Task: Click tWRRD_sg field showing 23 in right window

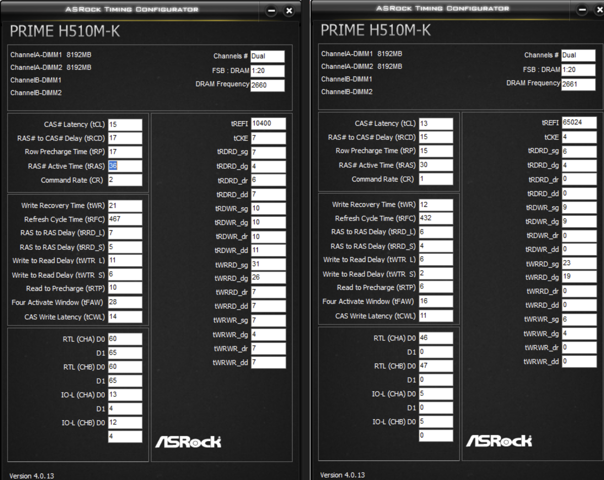Action: [x=579, y=264]
